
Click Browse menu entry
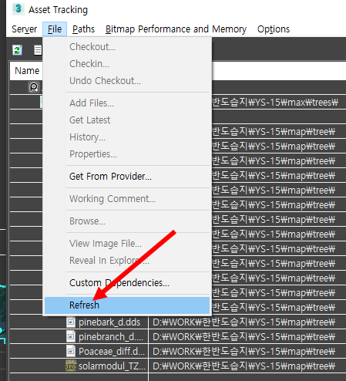[127, 221]
